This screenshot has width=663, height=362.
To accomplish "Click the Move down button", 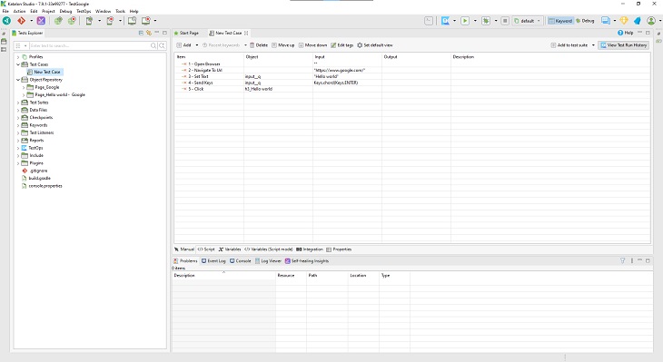I will tap(313, 45).
